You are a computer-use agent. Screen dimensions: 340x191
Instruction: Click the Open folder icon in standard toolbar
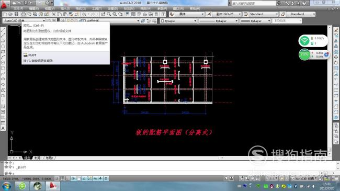point(10,14)
